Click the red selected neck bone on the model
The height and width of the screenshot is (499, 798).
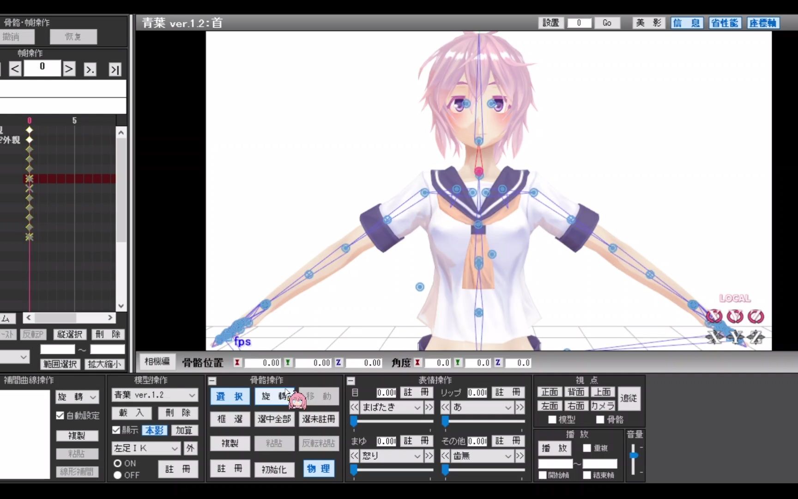pos(478,171)
